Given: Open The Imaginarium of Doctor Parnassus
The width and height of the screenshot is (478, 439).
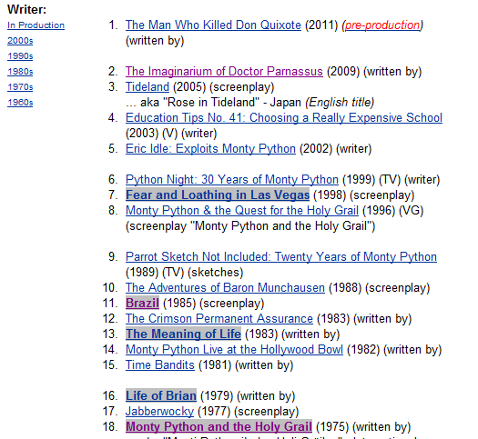Looking at the screenshot, I should click(224, 72).
